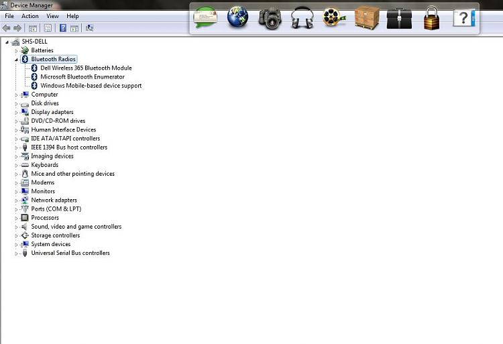This screenshot has height=344, width=503.
Task: Select the Processors label
Action: pos(45,218)
